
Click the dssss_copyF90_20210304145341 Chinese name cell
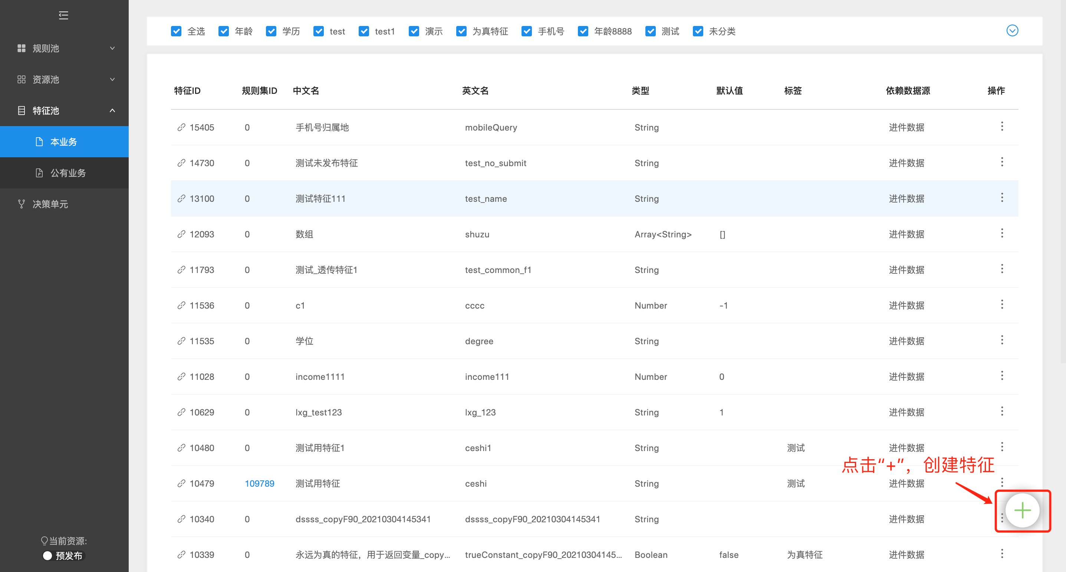(363, 519)
